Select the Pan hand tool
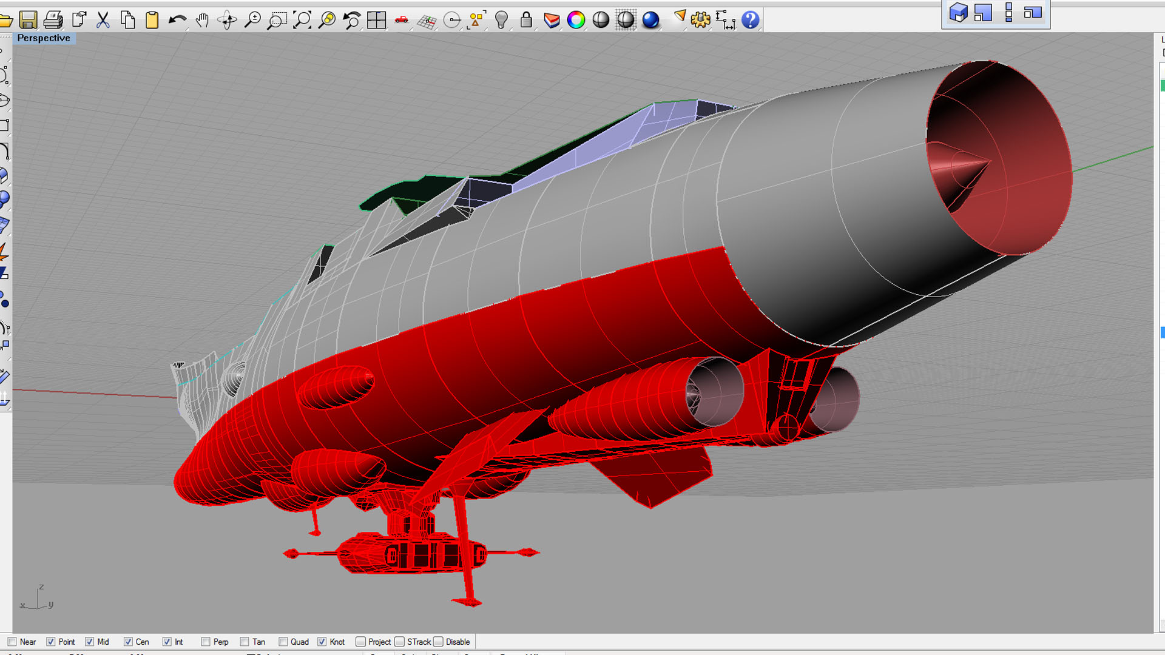This screenshot has height=655, width=1165. coord(203,20)
